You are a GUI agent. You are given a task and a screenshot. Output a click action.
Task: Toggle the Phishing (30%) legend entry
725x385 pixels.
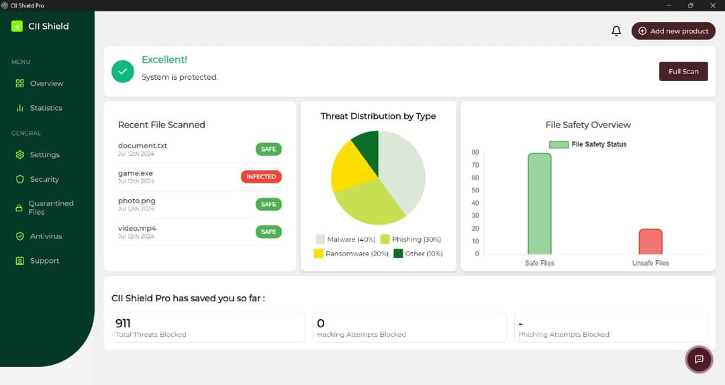point(411,239)
